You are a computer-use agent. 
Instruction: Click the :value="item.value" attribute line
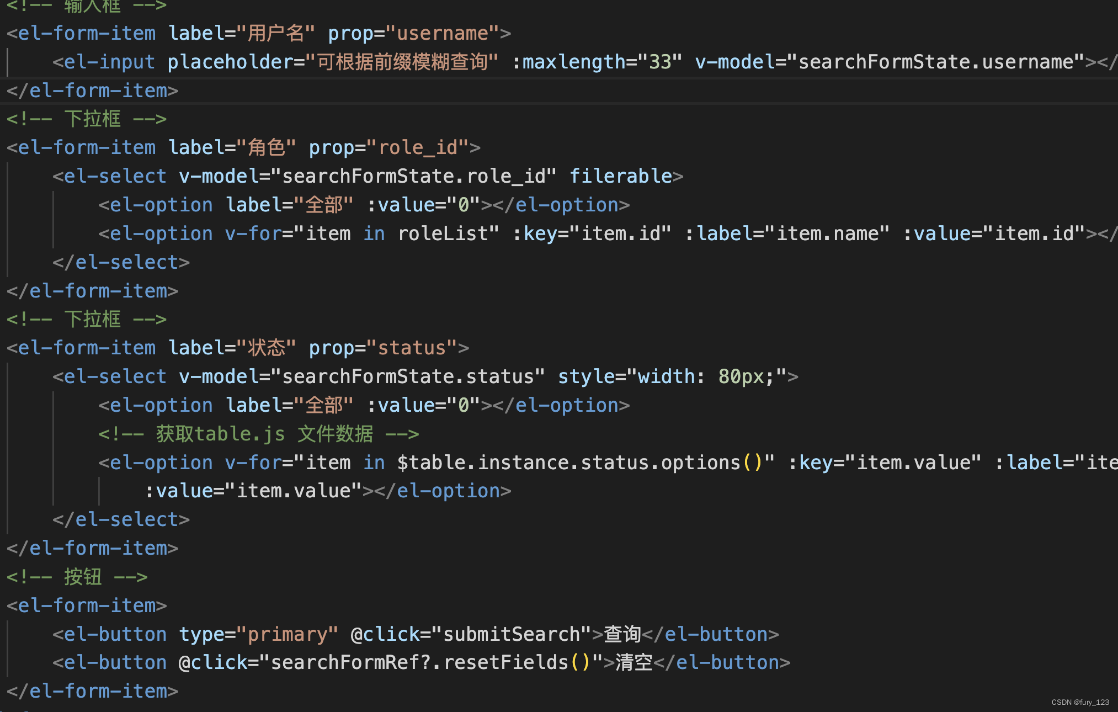[x=253, y=491]
